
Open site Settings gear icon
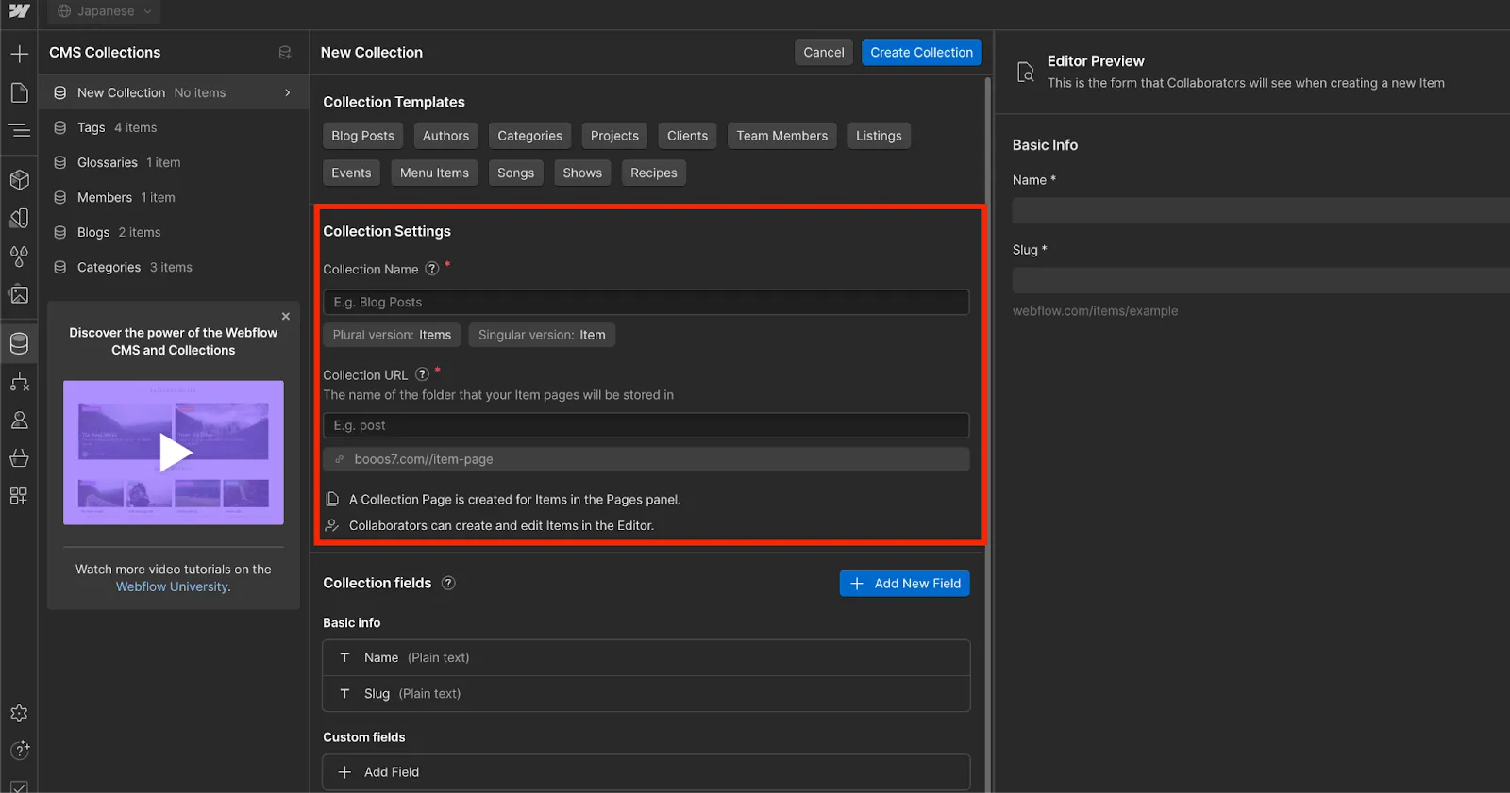(19, 714)
